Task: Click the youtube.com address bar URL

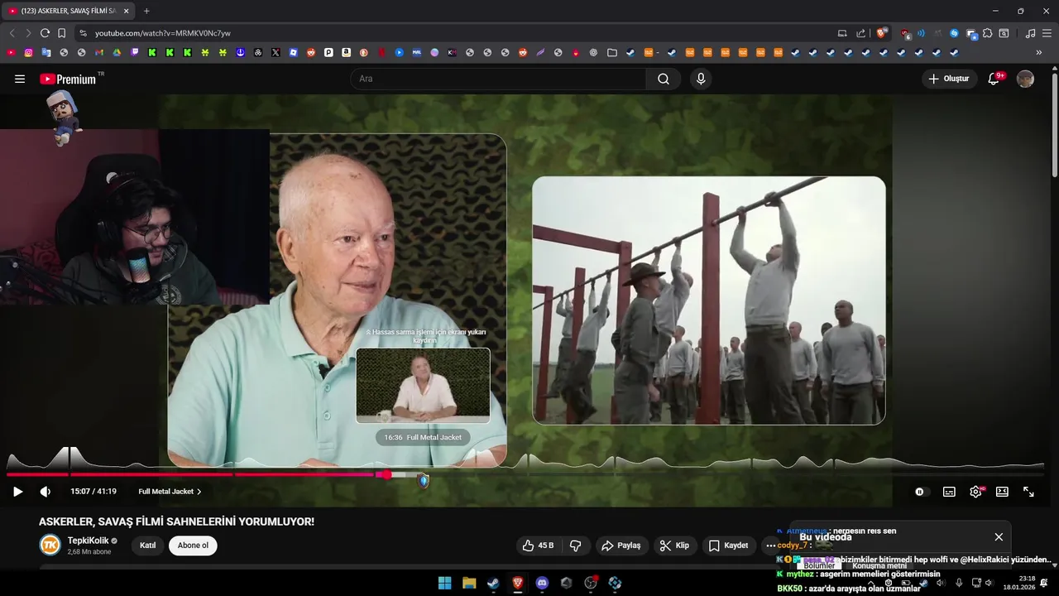Action: [x=162, y=33]
